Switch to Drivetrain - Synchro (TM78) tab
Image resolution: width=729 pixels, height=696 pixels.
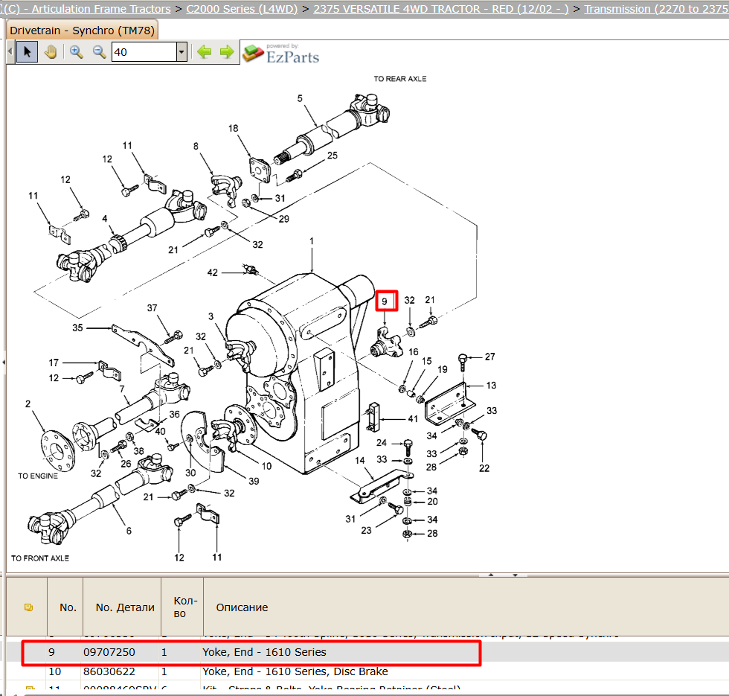click(x=82, y=31)
